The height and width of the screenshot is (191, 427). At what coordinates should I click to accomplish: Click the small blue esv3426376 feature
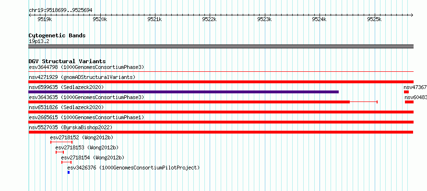(69, 172)
